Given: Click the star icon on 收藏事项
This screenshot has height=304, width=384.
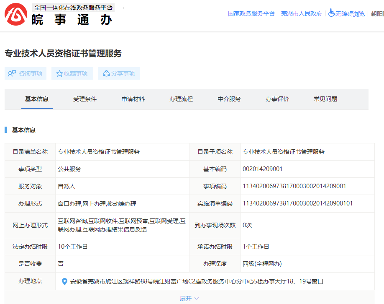Looking at the screenshot, I should coord(58,73).
